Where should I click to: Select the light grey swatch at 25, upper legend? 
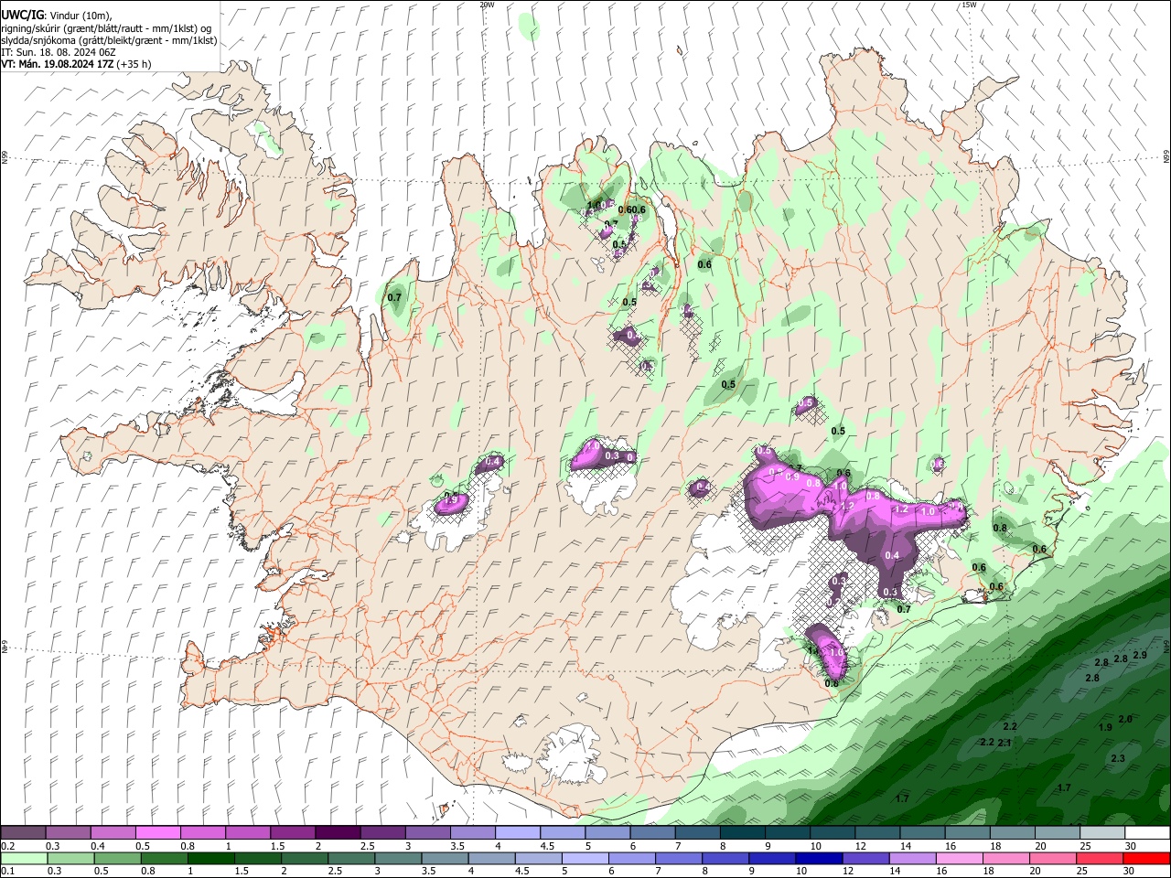1102,833
